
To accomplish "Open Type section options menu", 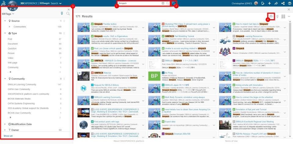I will 64,34.
